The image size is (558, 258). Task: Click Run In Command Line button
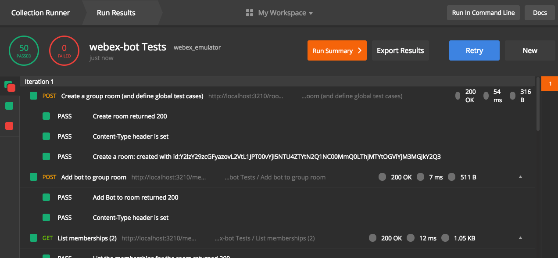pyautogui.click(x=483, y=13)
